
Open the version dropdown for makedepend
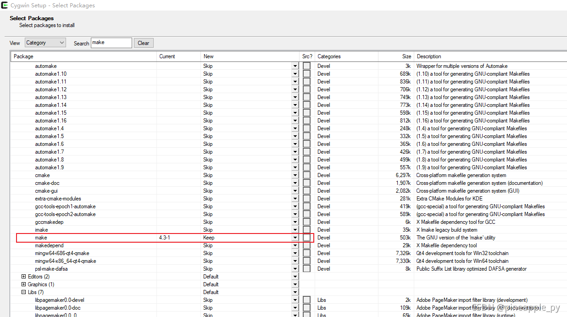coord(295,245)
